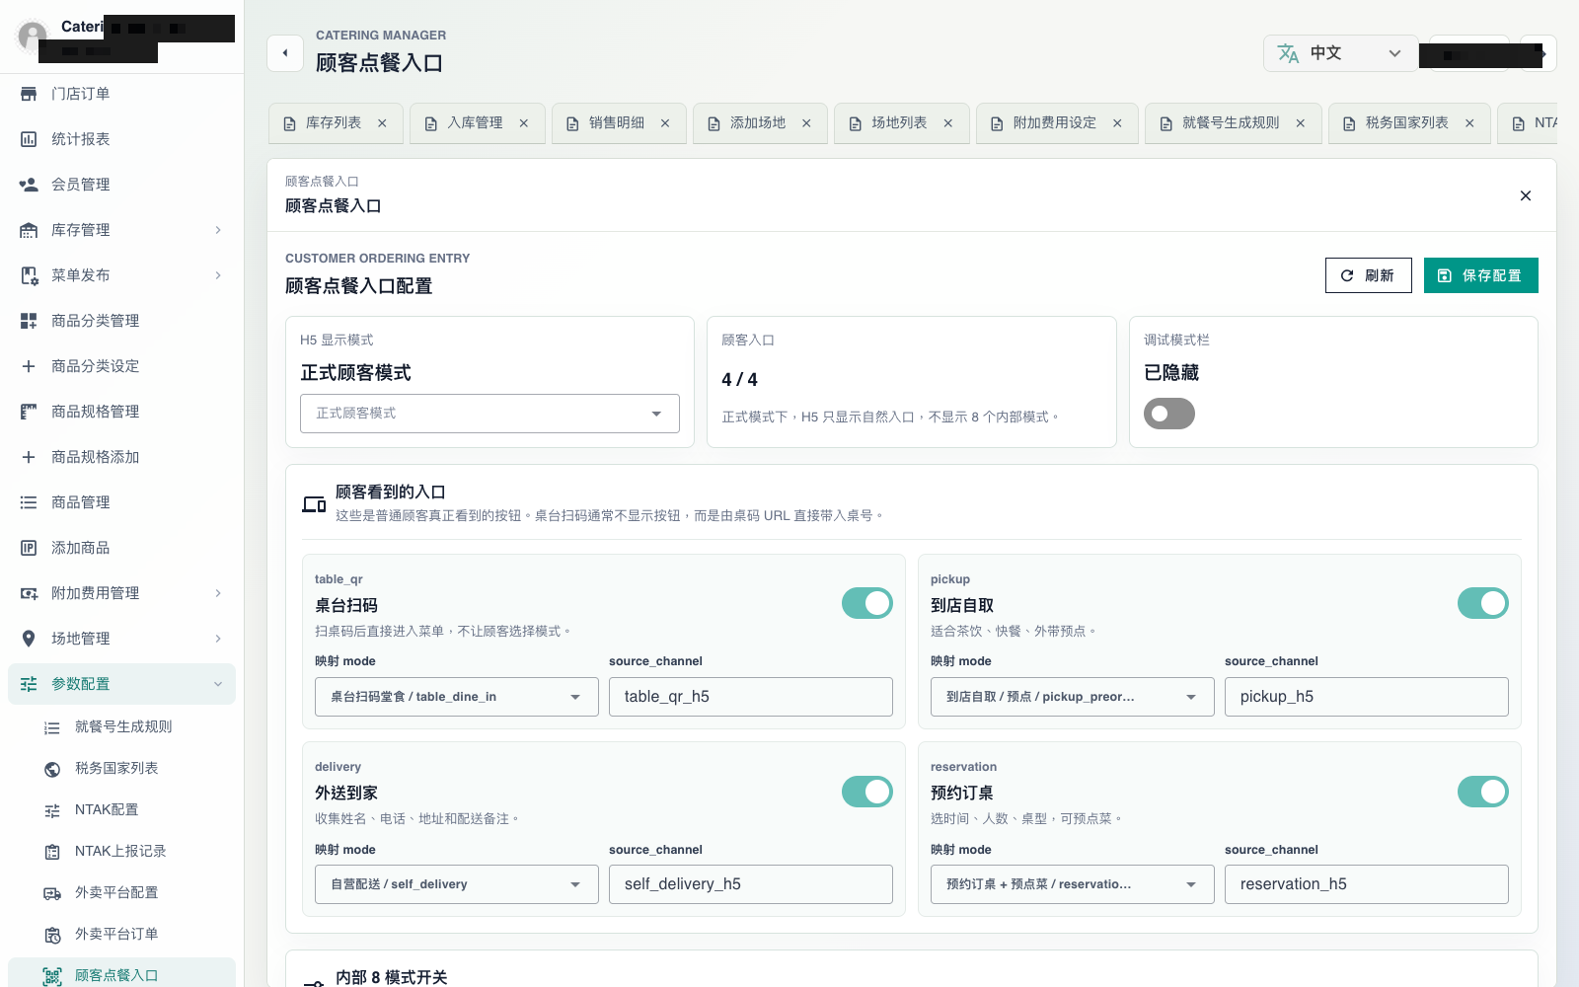Close the 顾客点餐入口 panel with X
The image size is (1579, 987).
(1526, 195)
